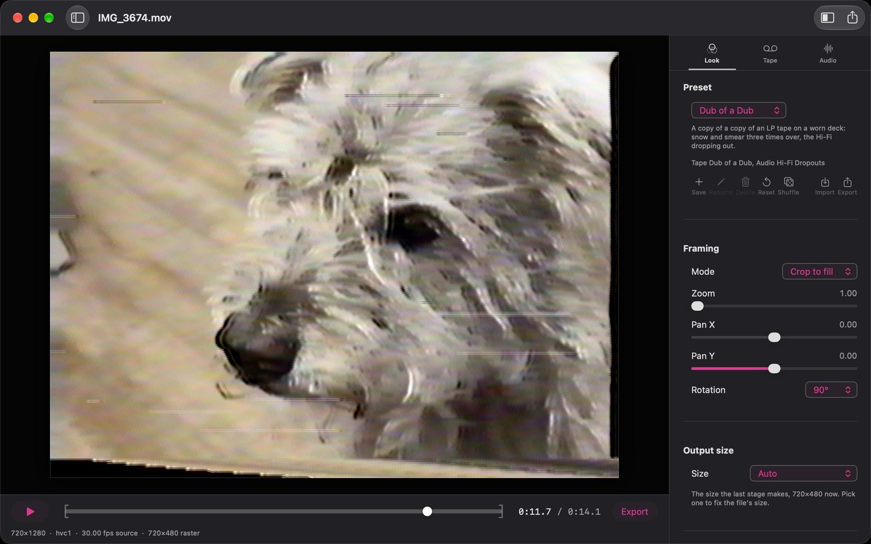Open the Crop to fill mode dropdown
871x544 pixels.
click(x=820, y=271)
